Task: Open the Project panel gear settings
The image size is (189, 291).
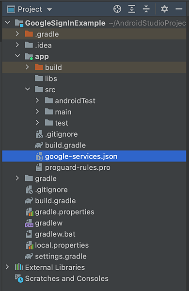Action: (x=164, y=9)
